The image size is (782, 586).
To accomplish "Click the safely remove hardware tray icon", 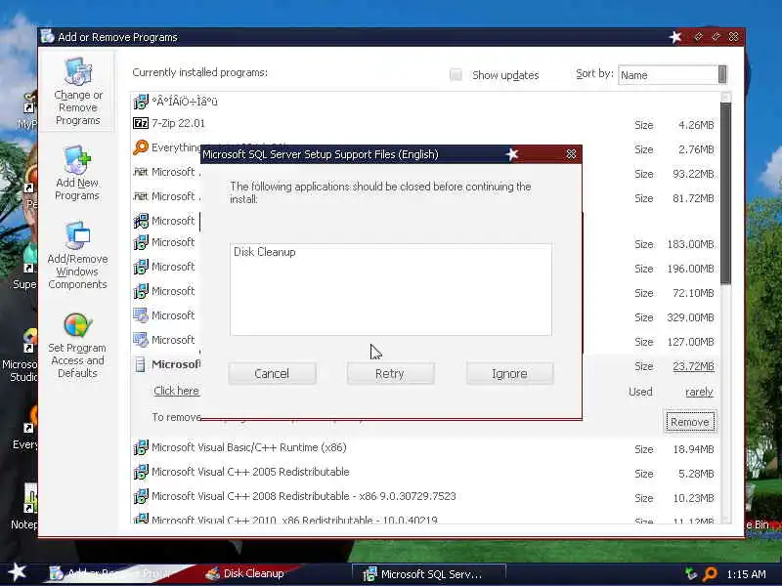I will coord(691,574).
